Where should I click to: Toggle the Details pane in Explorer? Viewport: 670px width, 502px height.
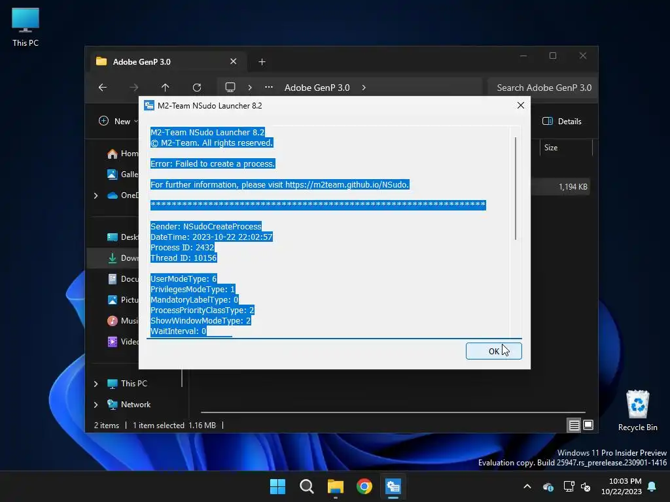tap(562, 121)
